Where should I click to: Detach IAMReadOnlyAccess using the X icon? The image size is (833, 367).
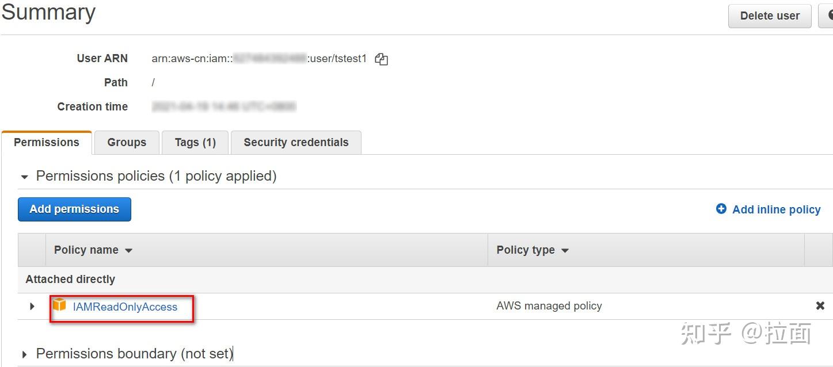(x=820, y=305)
